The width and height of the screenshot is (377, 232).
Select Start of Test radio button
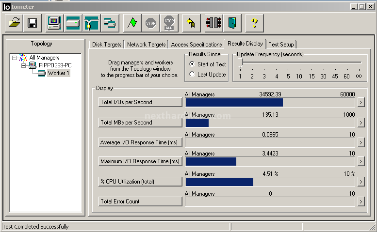pyautogui.click(x=192, y=64)
